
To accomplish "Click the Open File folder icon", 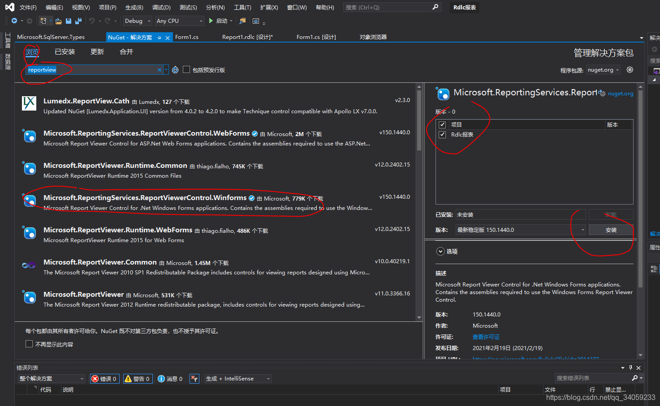I will (59, 21).
